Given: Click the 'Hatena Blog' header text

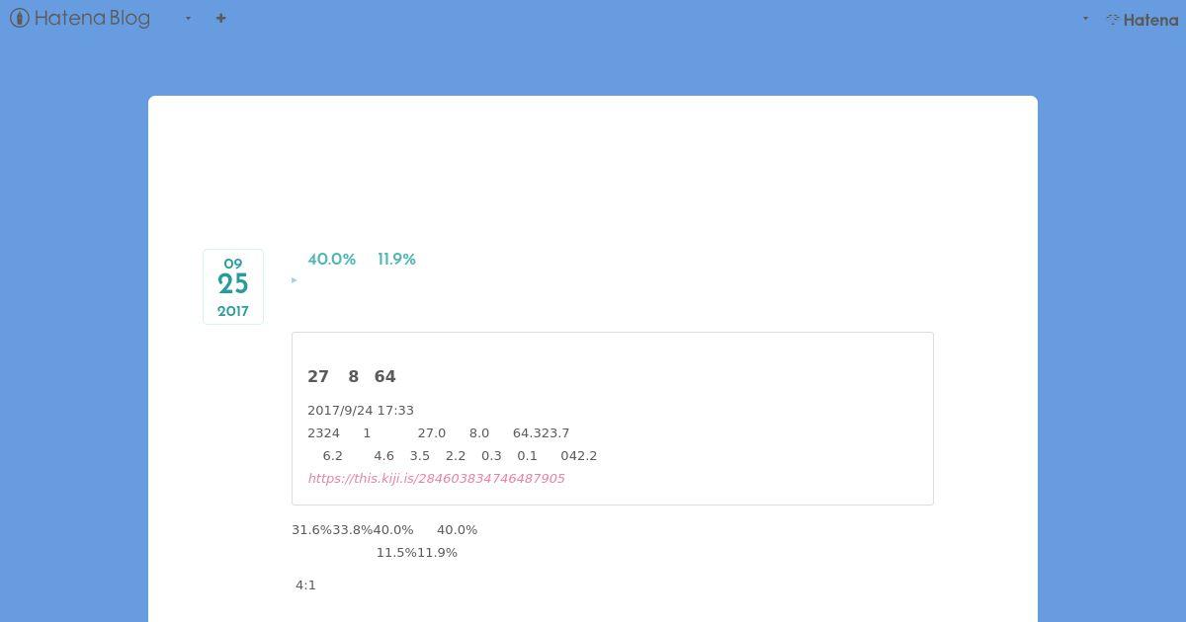Looking at the screenshot, I should pyautogui.click(x=92, y=18).
